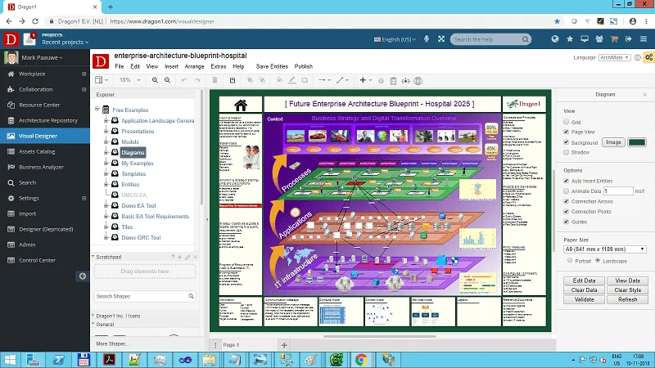
Task: Toggle Connection Points checkbox
Action: (x=566, y=212)
